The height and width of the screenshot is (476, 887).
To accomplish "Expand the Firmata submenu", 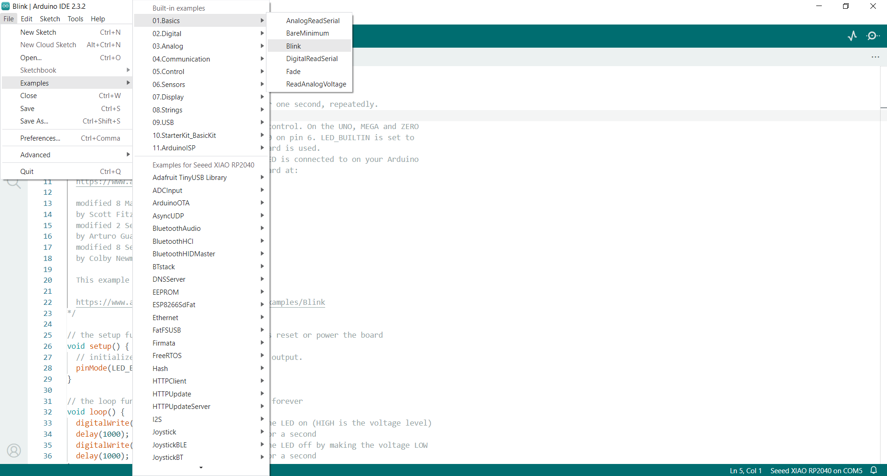I will click(201, 343).
